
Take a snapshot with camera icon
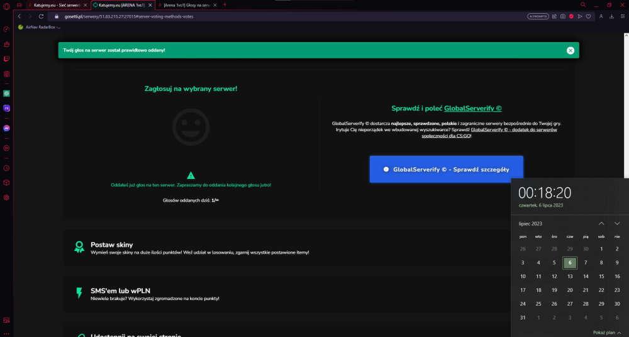pyautogui.click(x=563, y=16)
